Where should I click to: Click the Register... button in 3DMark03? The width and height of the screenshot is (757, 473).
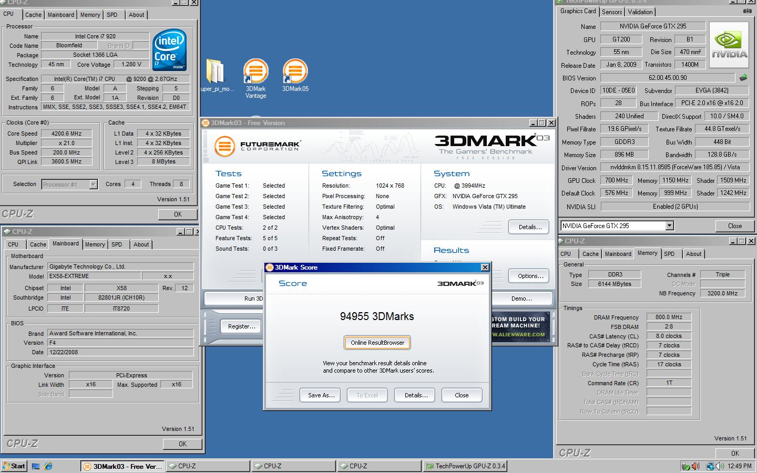coord(241,326)
